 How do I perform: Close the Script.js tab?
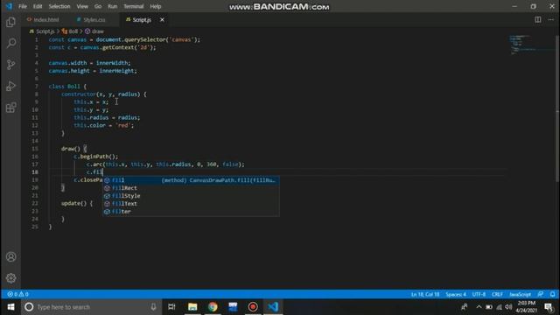[x=162, y=19]
